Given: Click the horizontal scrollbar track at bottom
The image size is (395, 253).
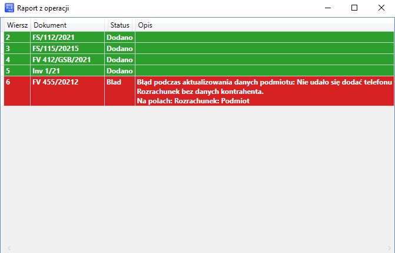Looking at the screenshot, I should pyautogui.click(x=198, y=249).
